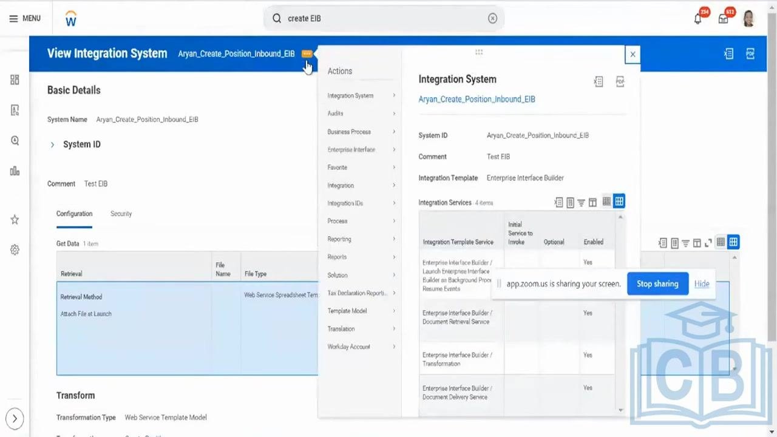The height and width of the screenshot is (437, 777).
Task: Export page to PDF from the header
Action: 750,53
